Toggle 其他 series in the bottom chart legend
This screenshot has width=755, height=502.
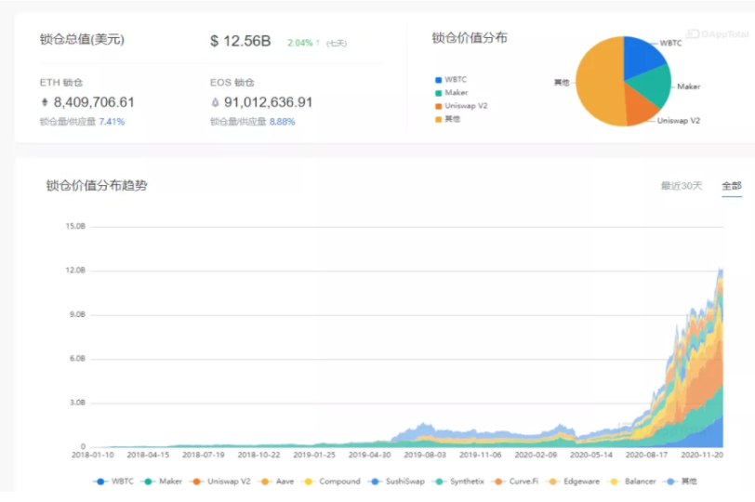click(681, 482)
